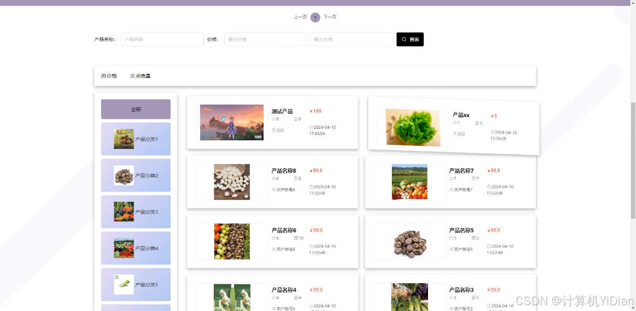
Task: Click the comment count icon on 测试产品 card
Action: tap(296, 119)
